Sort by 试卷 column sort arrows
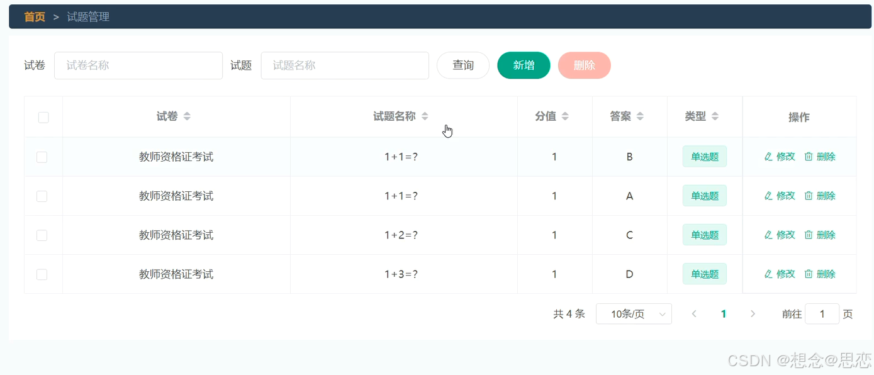 click(x=187, y=116)
